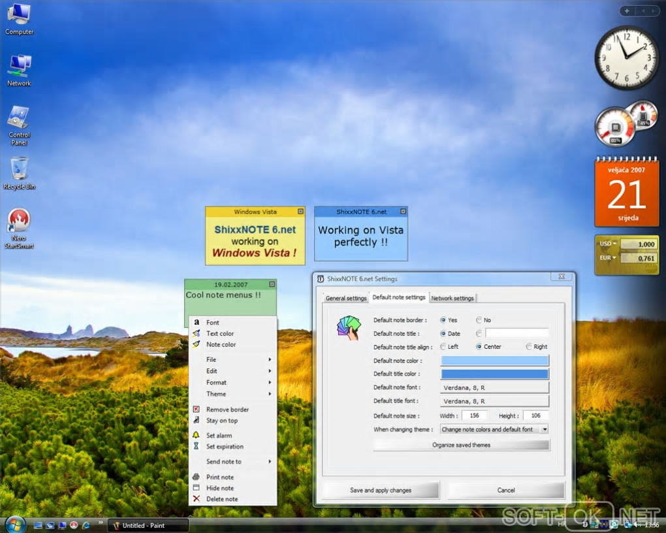Click the Default note color swatch

coord(495,361)
